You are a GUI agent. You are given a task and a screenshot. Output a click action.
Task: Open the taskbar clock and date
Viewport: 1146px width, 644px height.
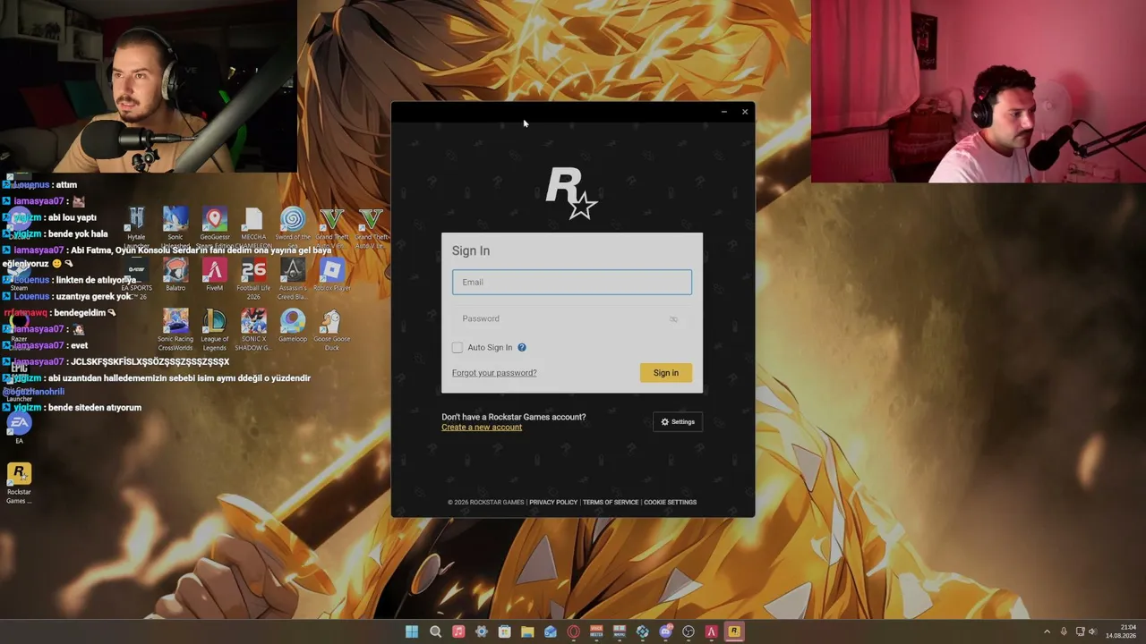[x=1121, y=631]
